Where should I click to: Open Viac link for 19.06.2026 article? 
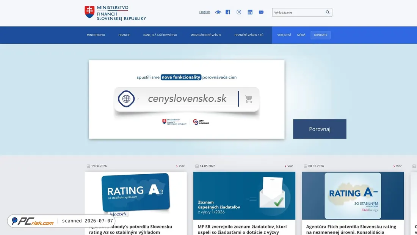coord(180,166)
